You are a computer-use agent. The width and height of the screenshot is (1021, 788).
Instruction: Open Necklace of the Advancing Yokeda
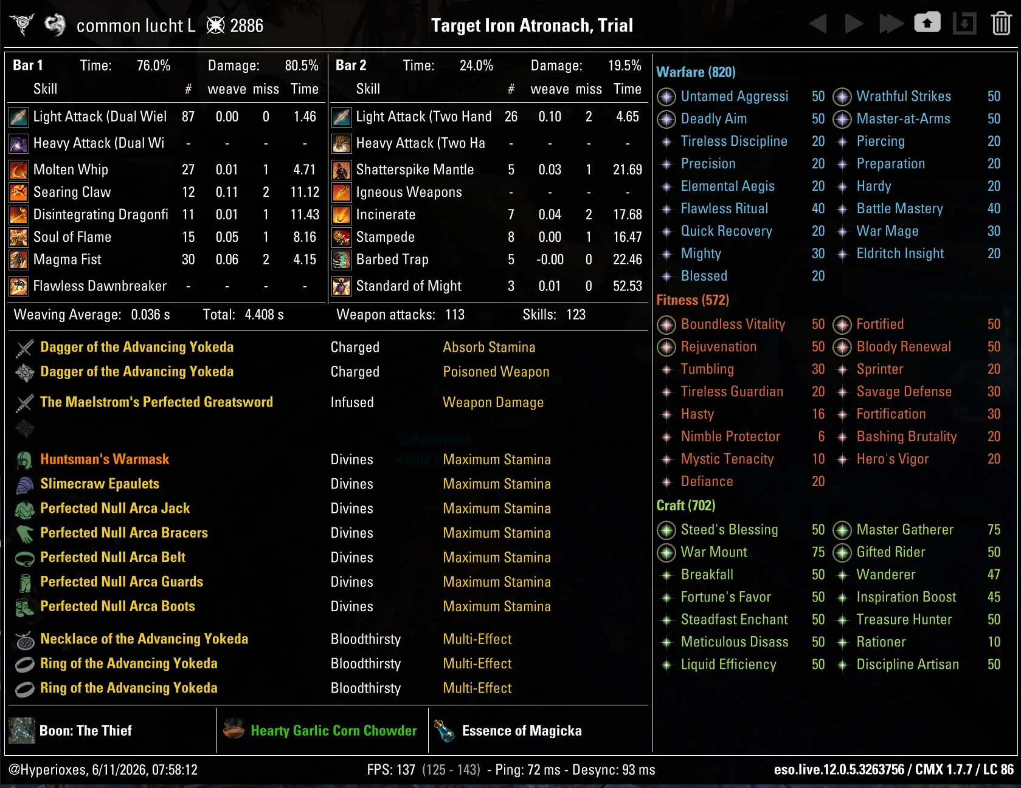point(144,639)
